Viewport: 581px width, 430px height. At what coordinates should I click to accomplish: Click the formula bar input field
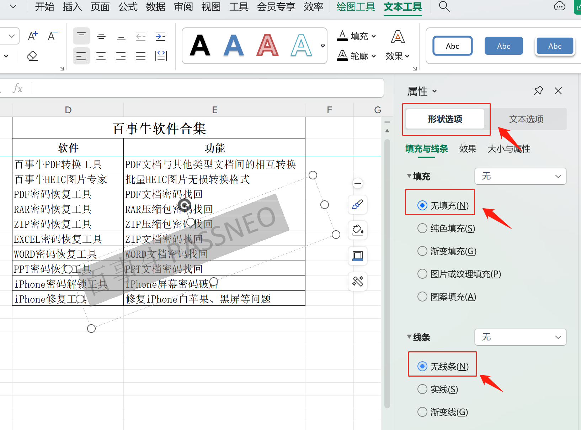[x=208, y=88]
